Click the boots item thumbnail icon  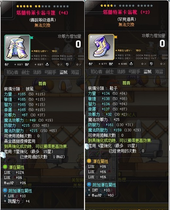point(101,47)
